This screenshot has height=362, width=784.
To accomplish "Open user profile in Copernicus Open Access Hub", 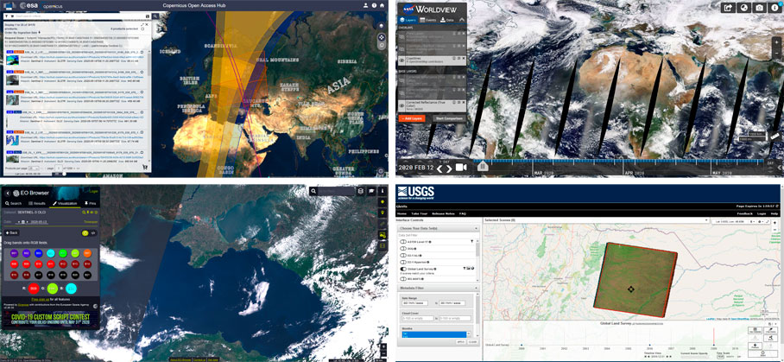I will point(365,5).
